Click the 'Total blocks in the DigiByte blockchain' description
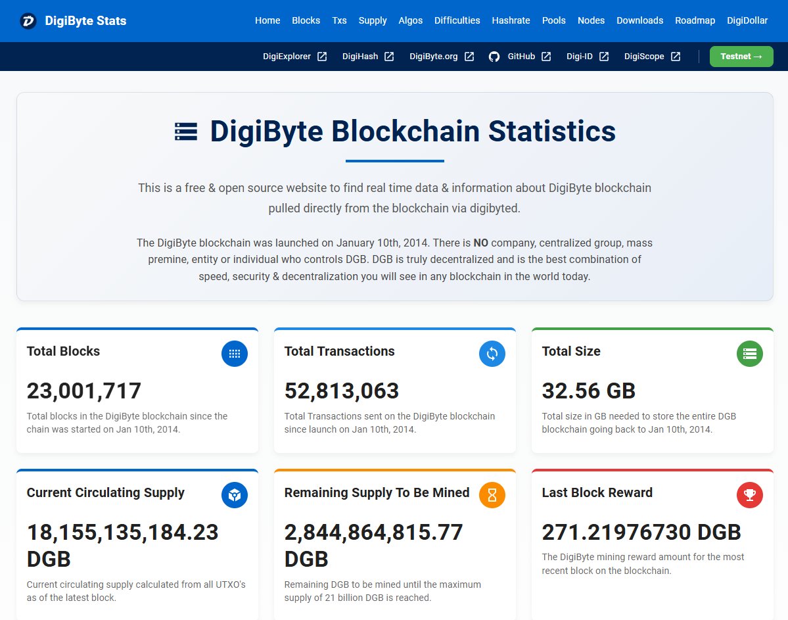 127,423
